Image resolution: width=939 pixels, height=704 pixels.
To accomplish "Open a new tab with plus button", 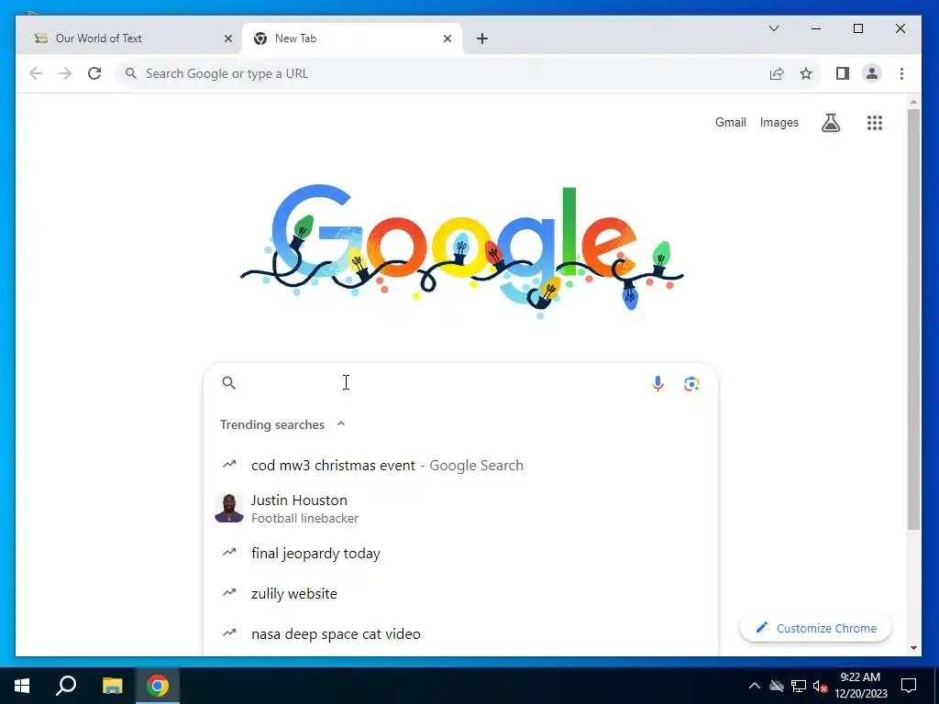I will pyautogui.click(x=482, y=38).
